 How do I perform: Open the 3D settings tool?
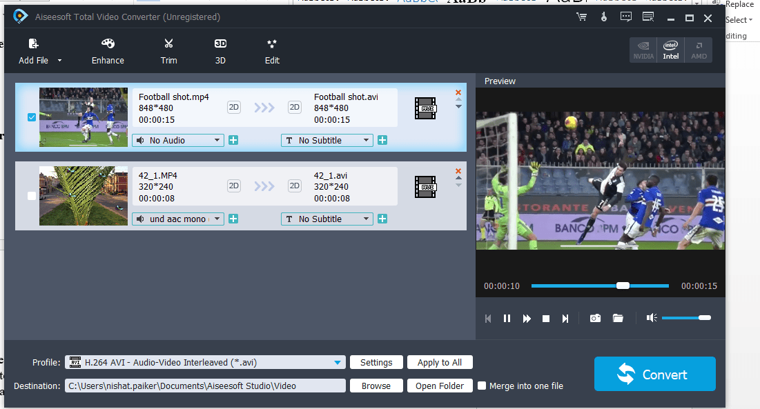220,51
